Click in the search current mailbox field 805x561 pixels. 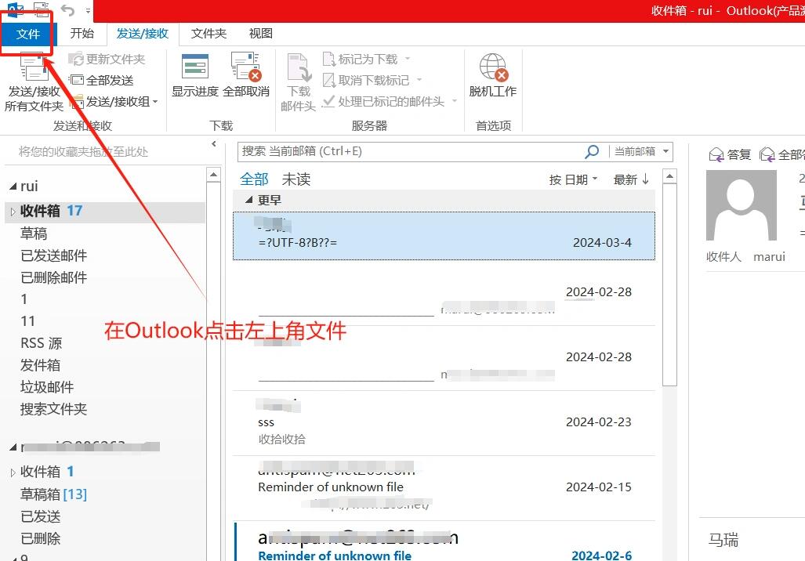pyautogui.click(x=408, y=151)
